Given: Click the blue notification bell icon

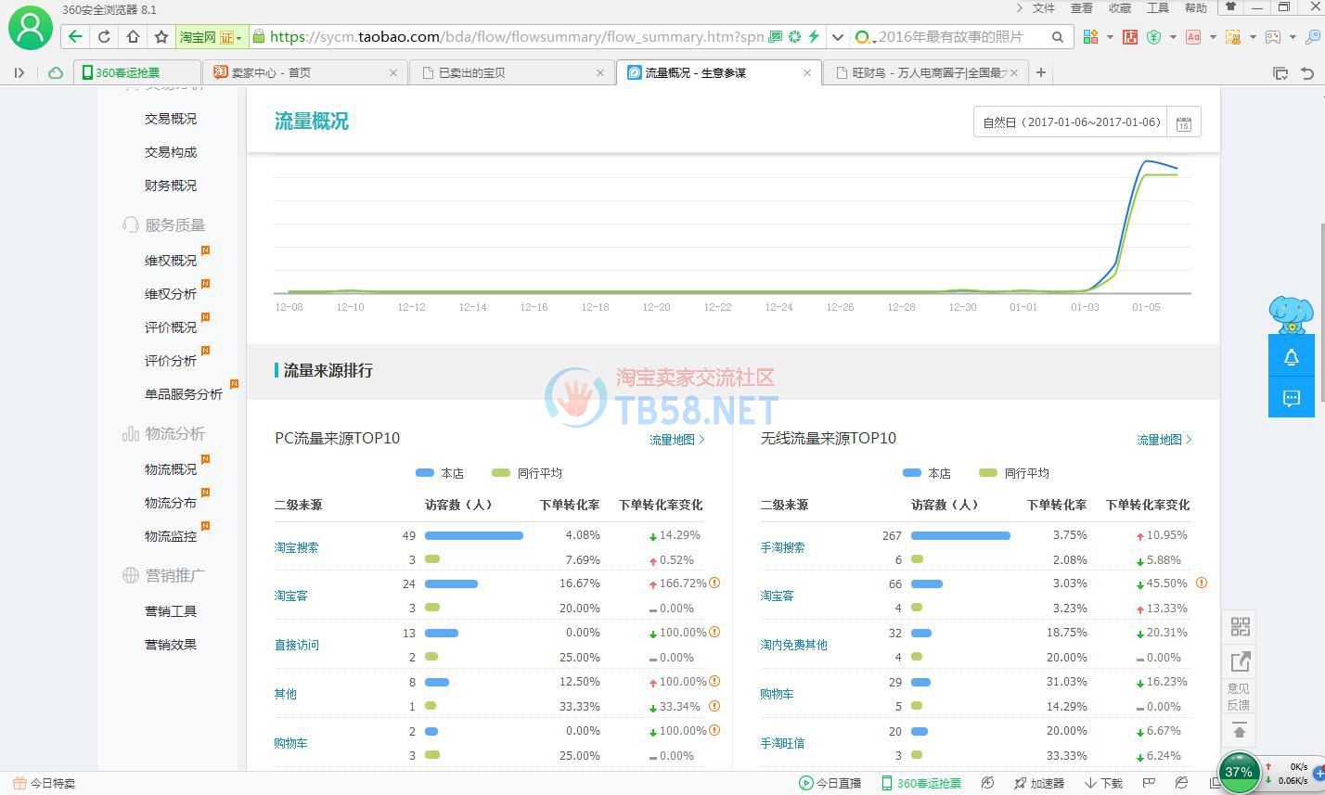Looking at the screenshot, I should (1291, 357).
